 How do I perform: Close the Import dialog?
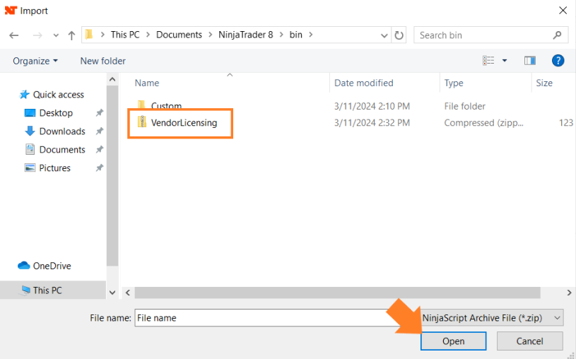(563, 11)
